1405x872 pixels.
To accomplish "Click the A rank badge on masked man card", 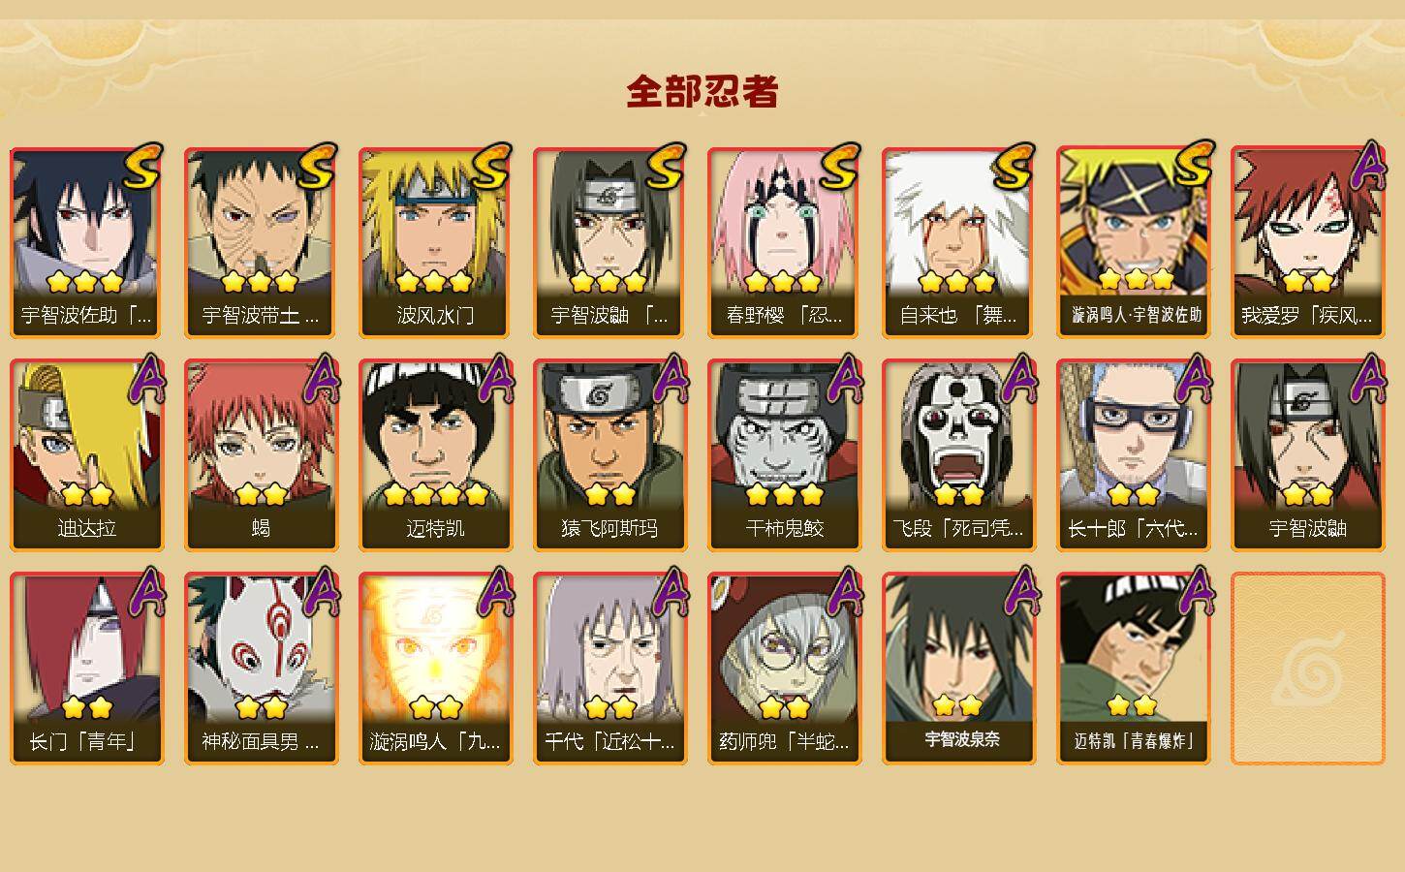I will tap(321, 593).
